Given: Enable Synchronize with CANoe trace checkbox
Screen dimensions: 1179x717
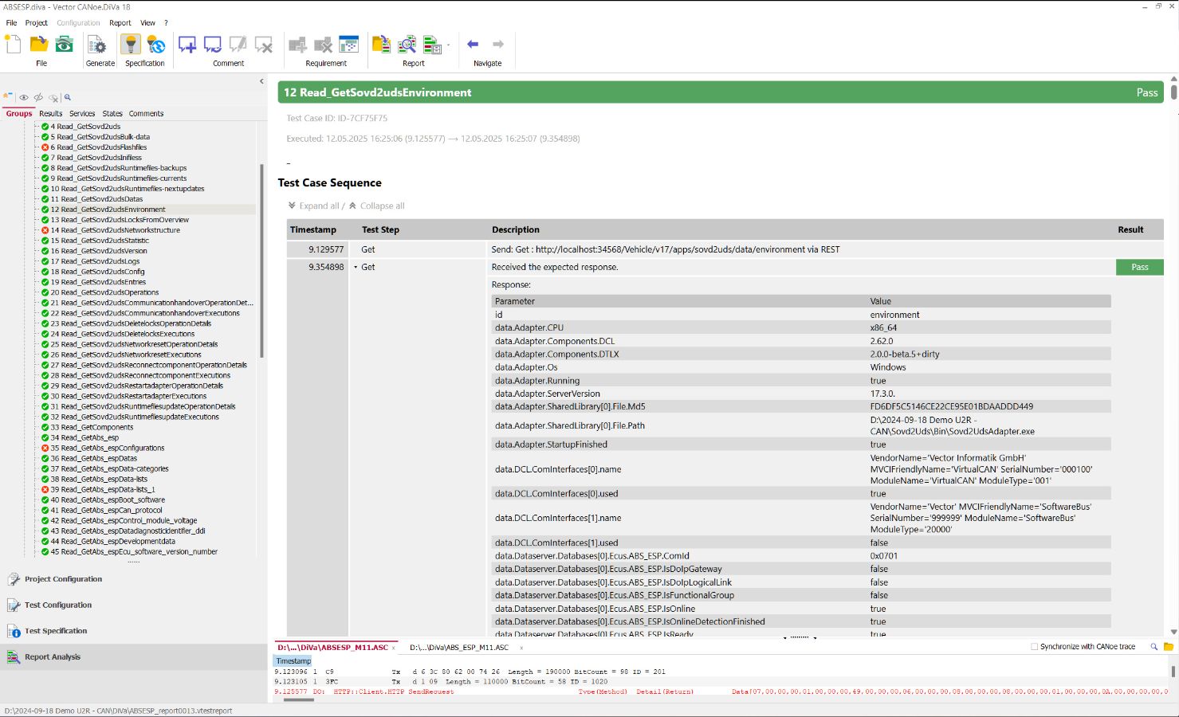Looking at the screenshot, I should tap(1035, 647).
